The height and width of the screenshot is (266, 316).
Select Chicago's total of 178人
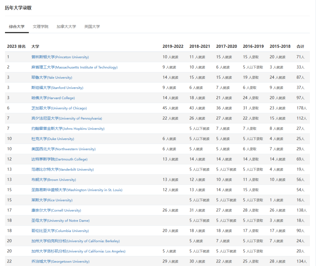click(301, 108)
